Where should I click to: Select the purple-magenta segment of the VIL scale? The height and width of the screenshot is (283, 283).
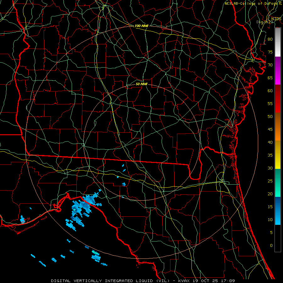coord(278,71)
